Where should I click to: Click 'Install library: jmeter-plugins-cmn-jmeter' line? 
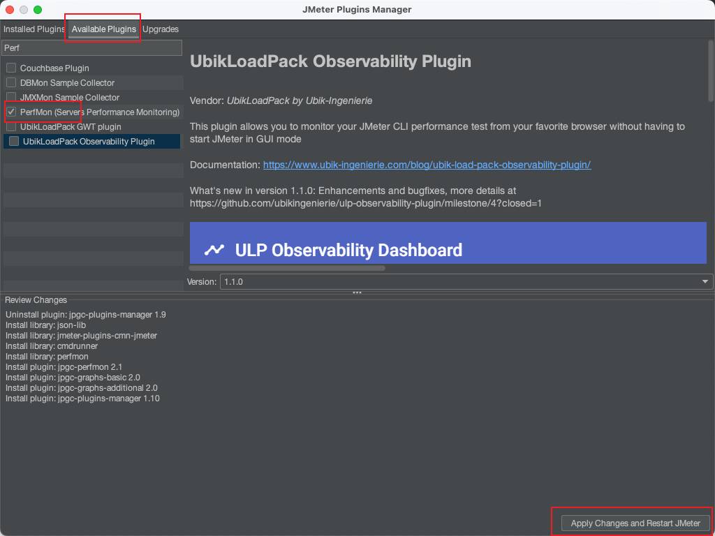point(81,336)
